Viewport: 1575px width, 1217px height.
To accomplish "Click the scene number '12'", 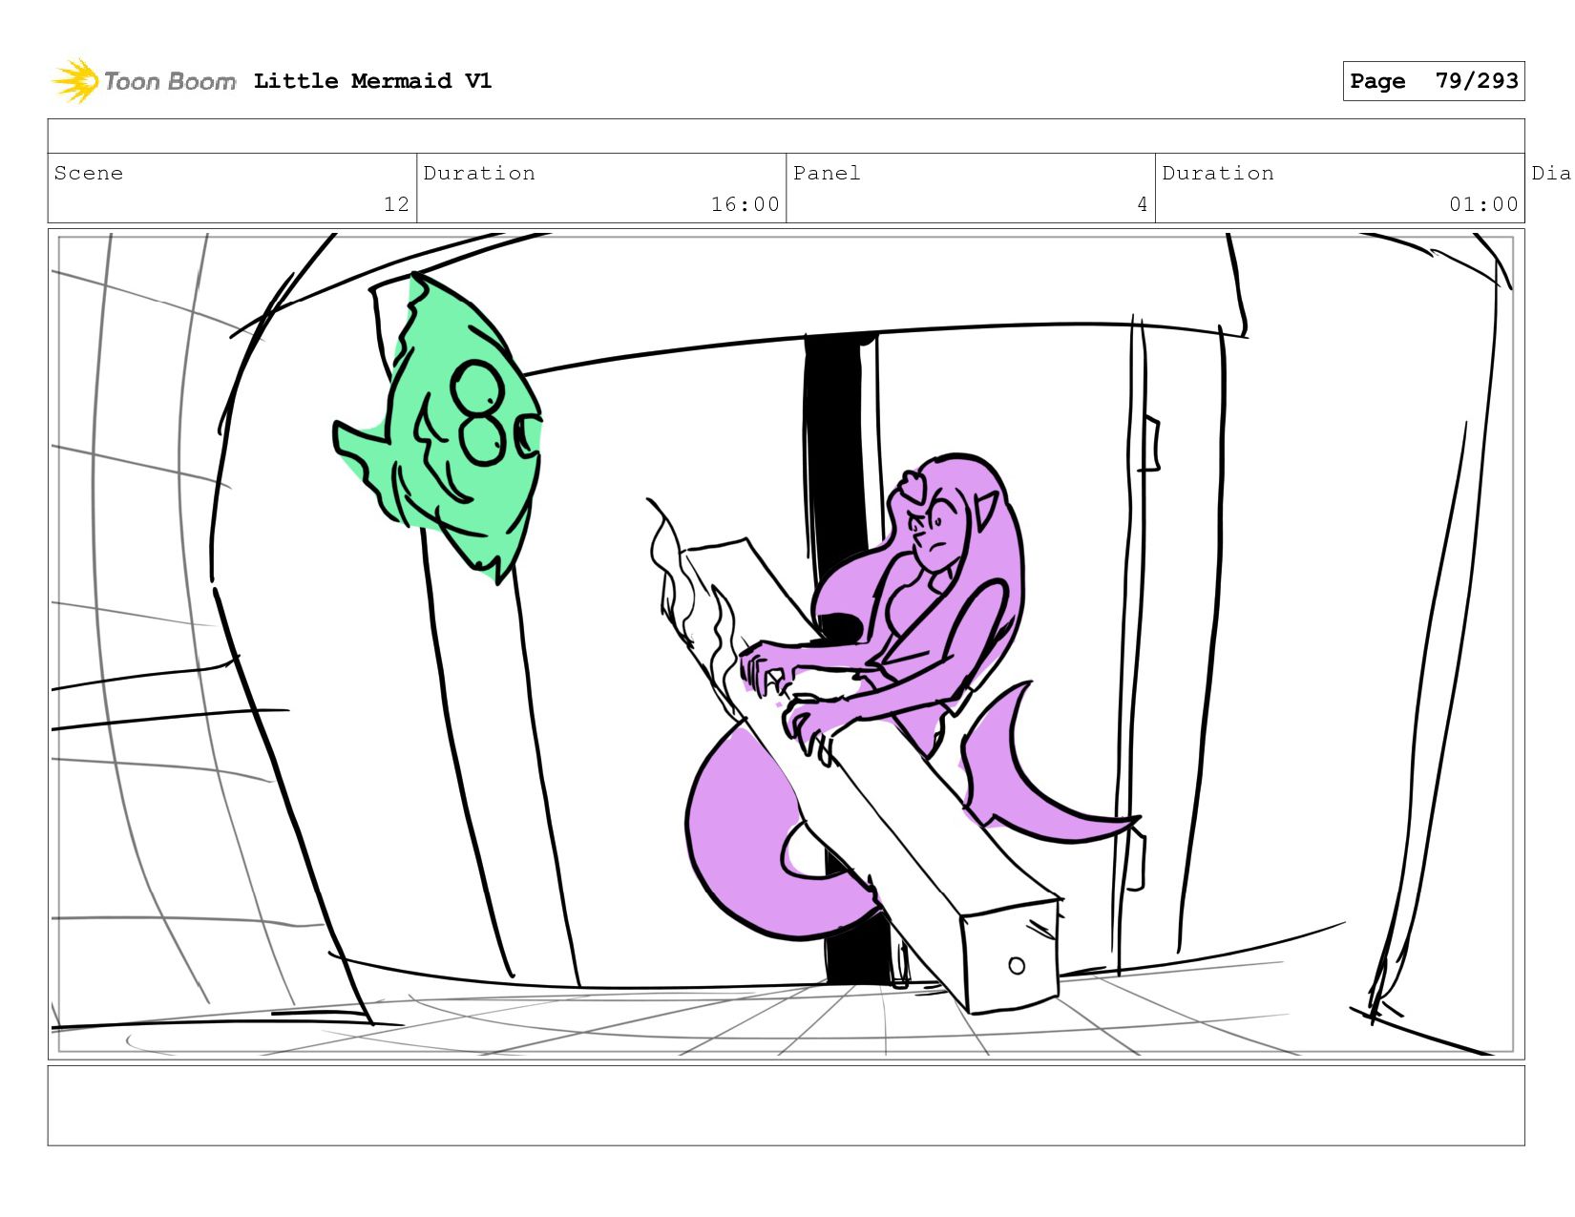I will pyautogui.click(x=396, y=204).
